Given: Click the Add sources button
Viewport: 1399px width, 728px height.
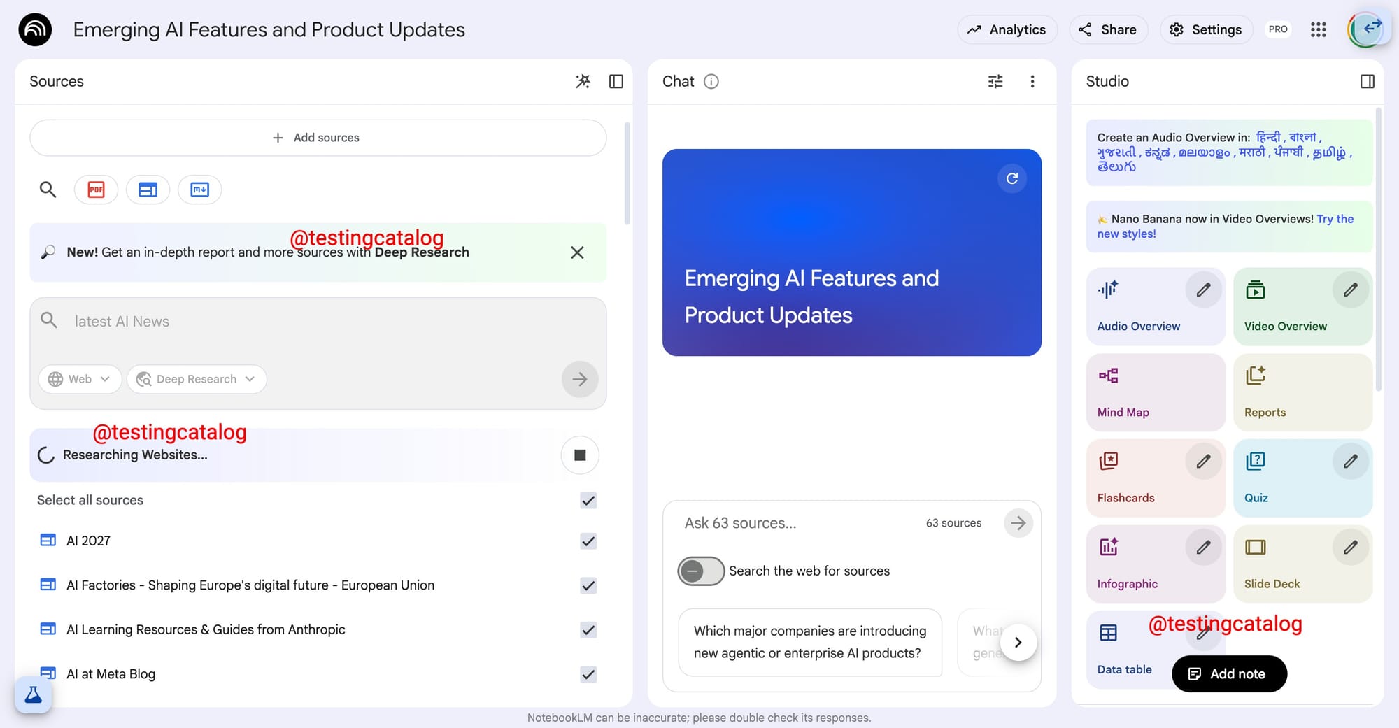Looking at the screenshot, I should point(318,138).
